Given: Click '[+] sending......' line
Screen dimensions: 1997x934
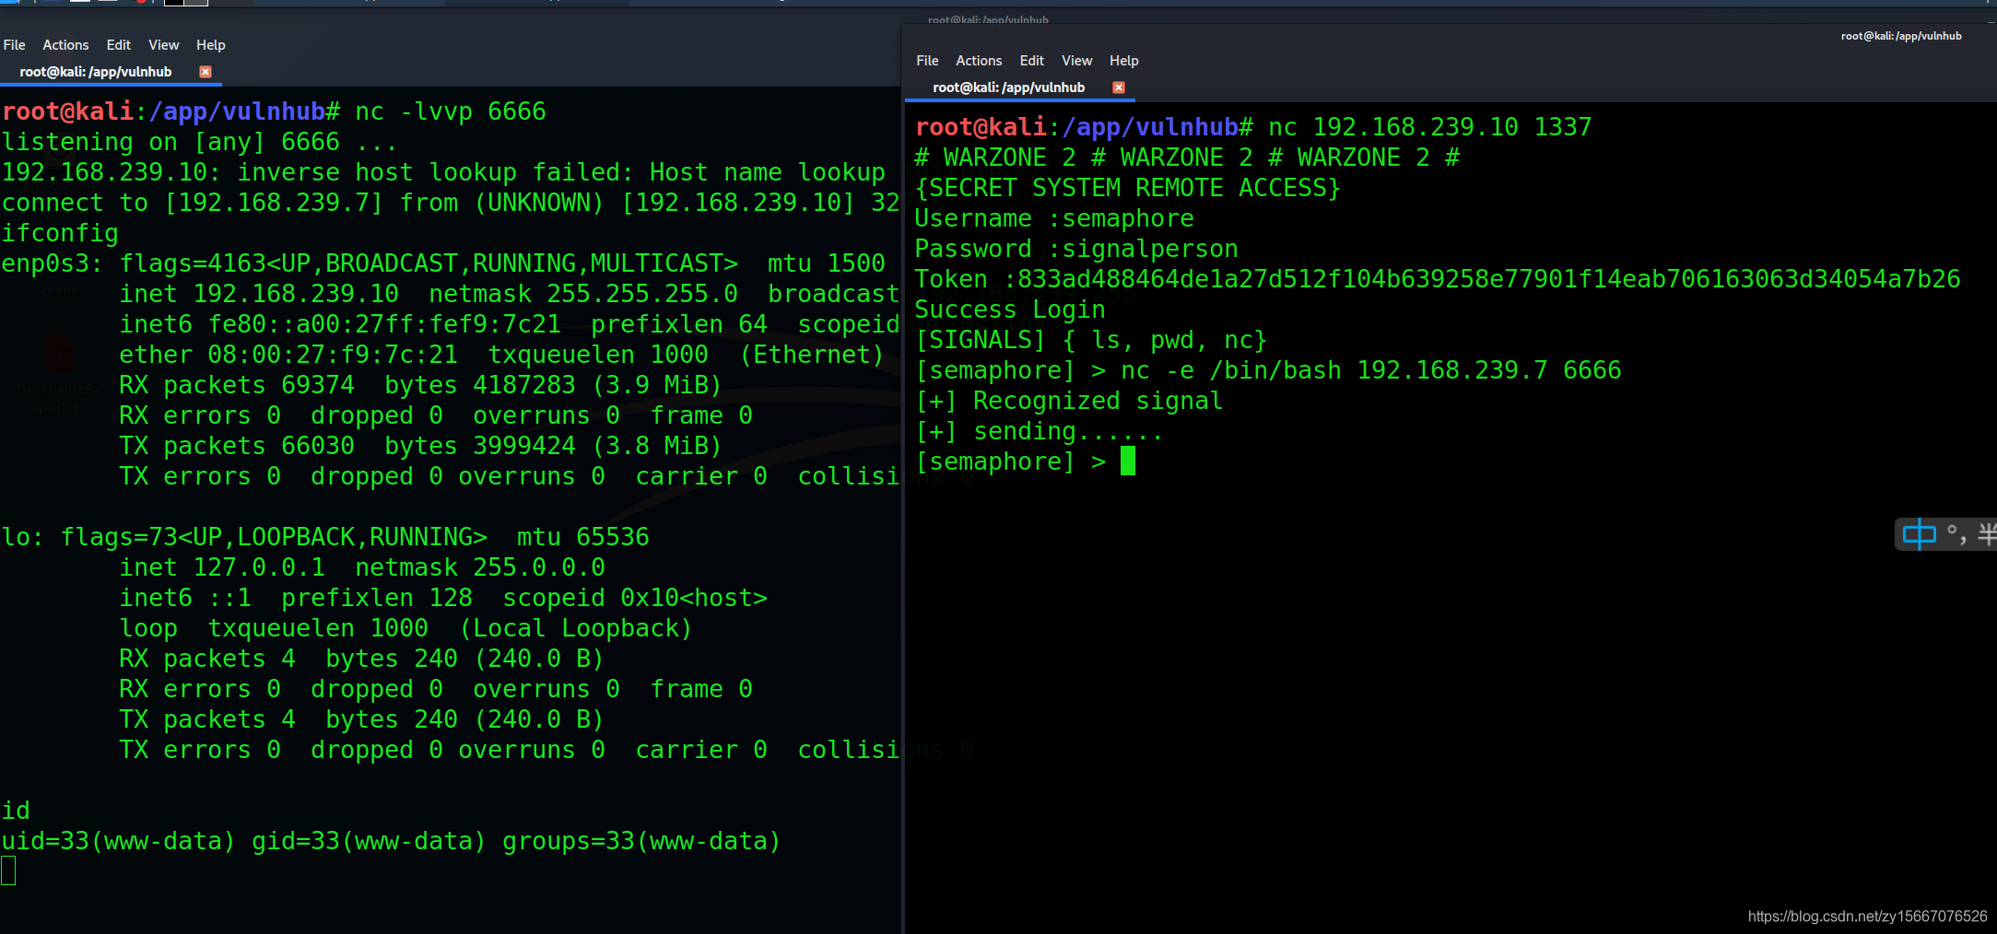Looking at the screenshot, I should [1040, 431].
